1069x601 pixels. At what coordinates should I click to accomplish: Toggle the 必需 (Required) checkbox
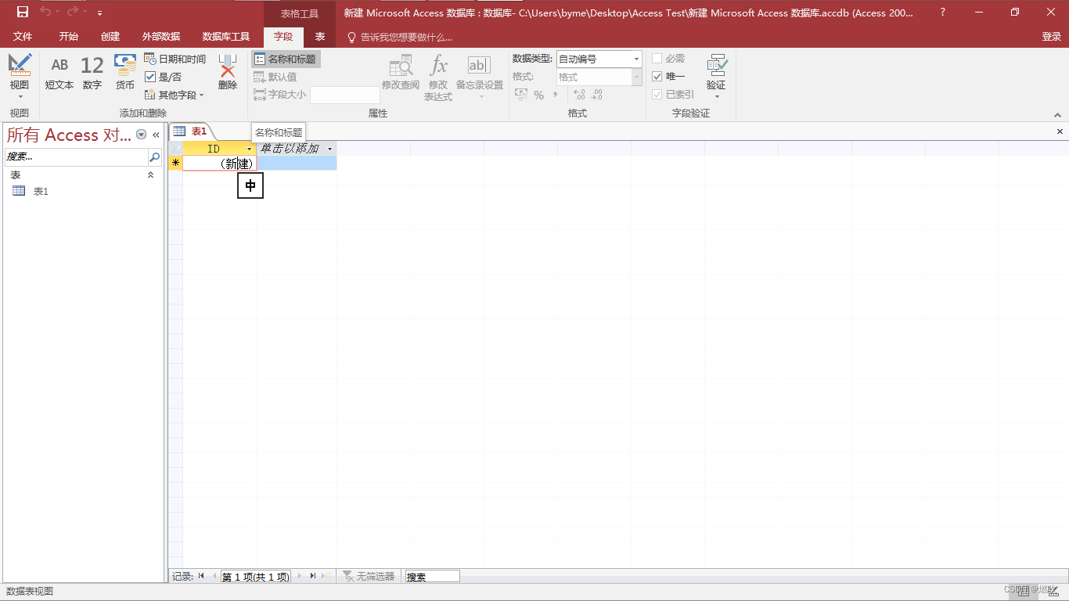pos(657,59)
